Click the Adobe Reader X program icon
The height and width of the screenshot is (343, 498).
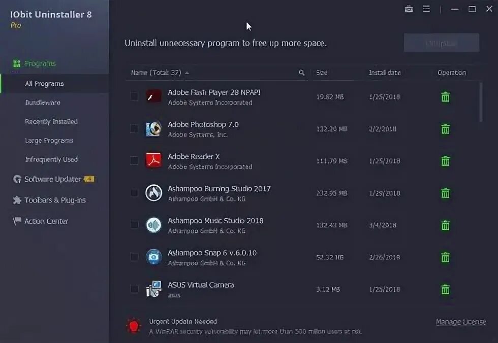(x=153, y=160)
